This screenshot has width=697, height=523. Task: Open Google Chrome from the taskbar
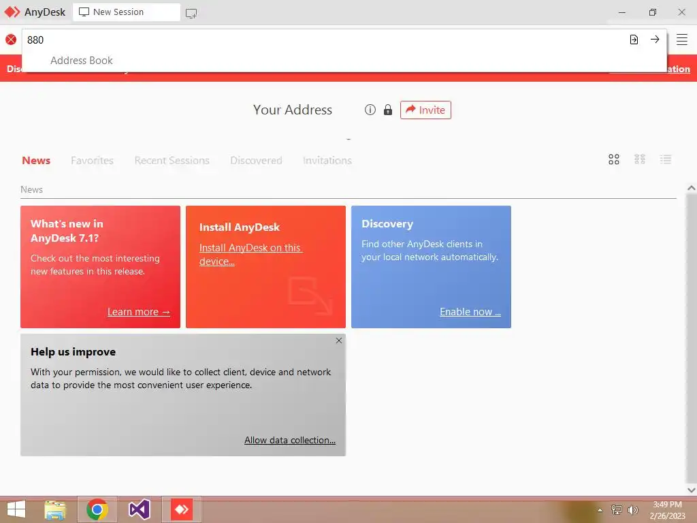97,509
